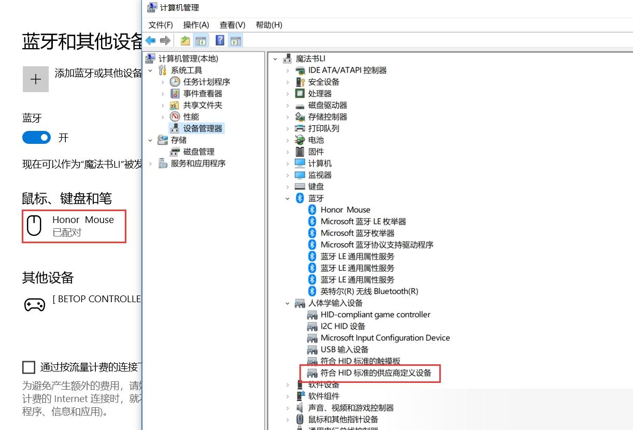Check the 通过按流量计费的连接 checkbox
Screen dimensions: 633x430
pos(28,367)
